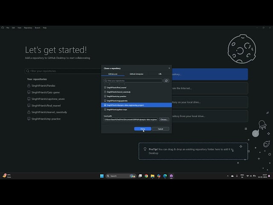
Task: Click the repository icon next to Quiz-game
Action: tap(29, 92)
